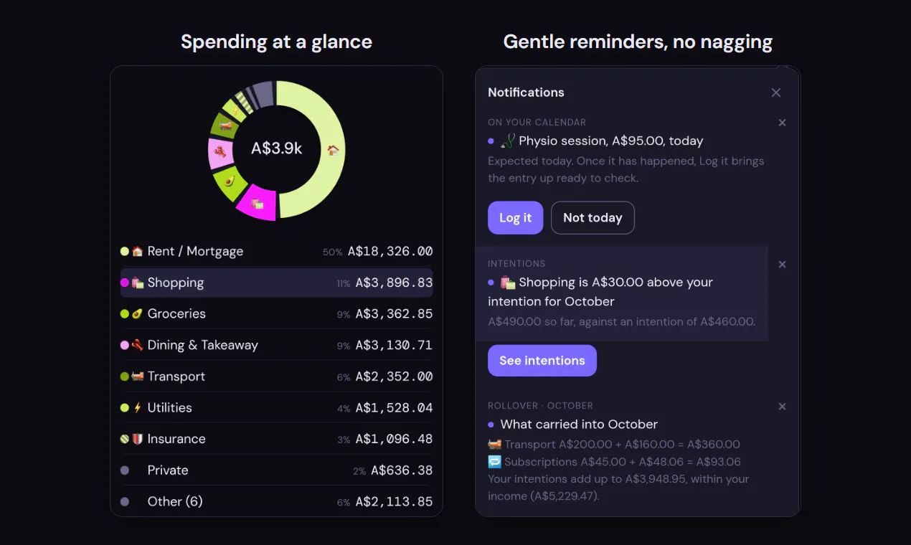Click the house icon beside Rent / Mortgage label

click(137, 252)
